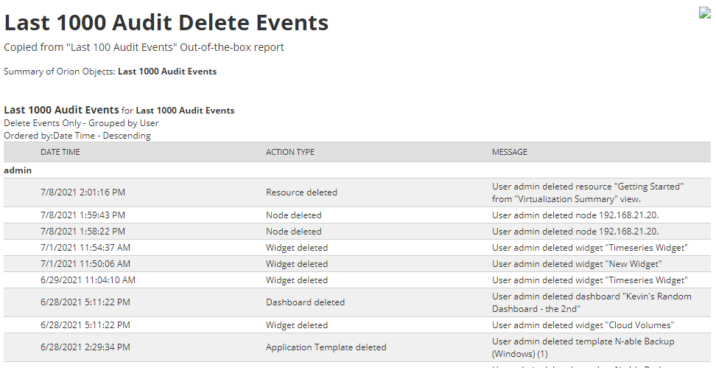Click the Cloud Volumes widget deleted message

click(x=583, y=325)
